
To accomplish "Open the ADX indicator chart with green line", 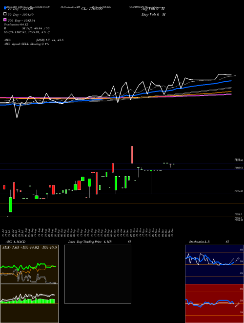I will click(x=29, y=264).
